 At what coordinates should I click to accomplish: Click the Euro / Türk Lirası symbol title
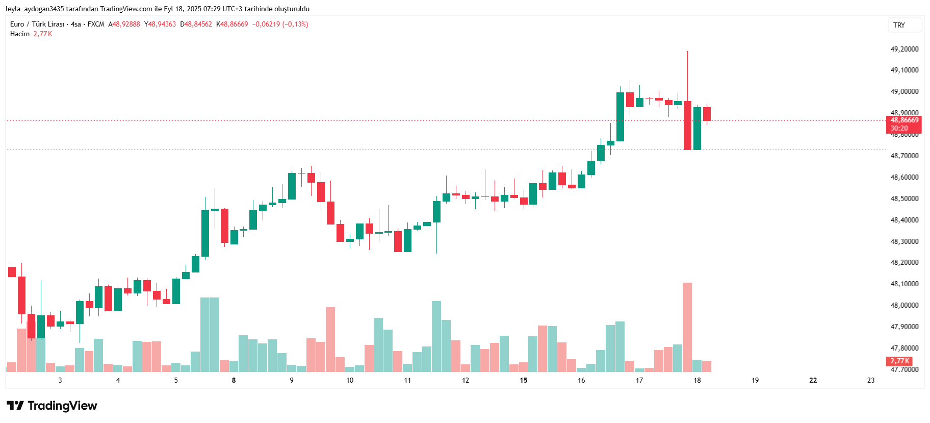tap(37, 24)
